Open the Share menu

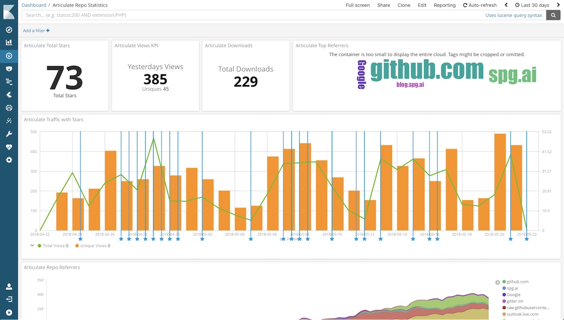pyautogui.click(x=384, y=5)
